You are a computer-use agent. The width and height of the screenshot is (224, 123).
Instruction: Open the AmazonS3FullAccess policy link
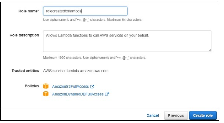click(70, 87)
